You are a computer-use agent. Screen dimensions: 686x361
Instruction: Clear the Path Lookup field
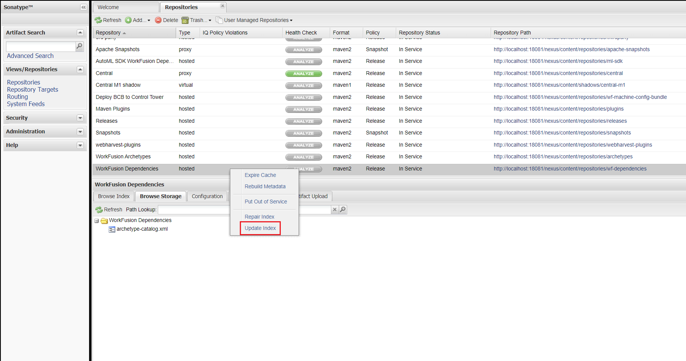335,209
